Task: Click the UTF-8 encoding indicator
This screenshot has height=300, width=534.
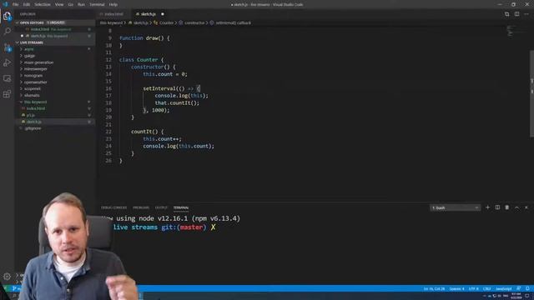Action: 473,289
